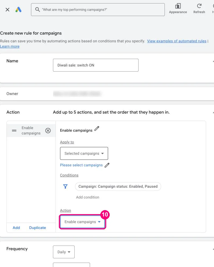The height and width of the screenshot is (267, 214).
Task: Collapse the Action section chevron
Action: tap(213, 113)
